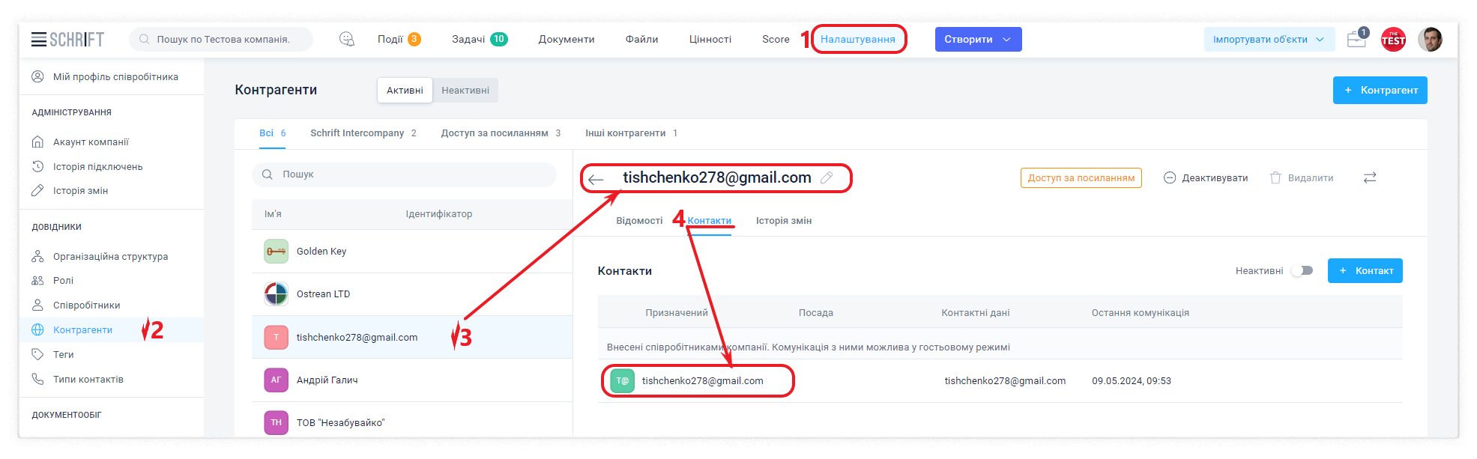
Task: Switch to the Історія змін tab
Action: [x=783, y=221]
